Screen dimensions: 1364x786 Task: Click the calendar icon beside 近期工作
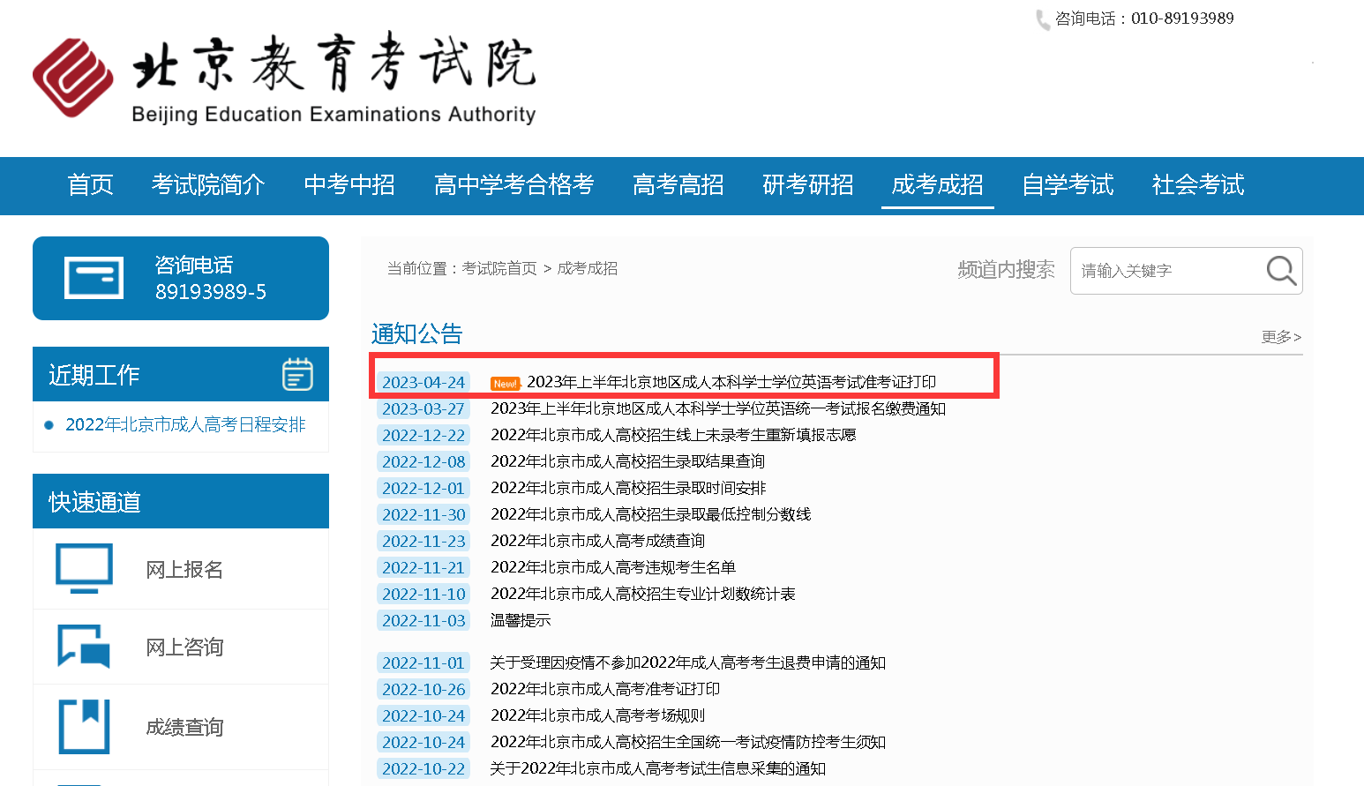click(x=297, y=374)
